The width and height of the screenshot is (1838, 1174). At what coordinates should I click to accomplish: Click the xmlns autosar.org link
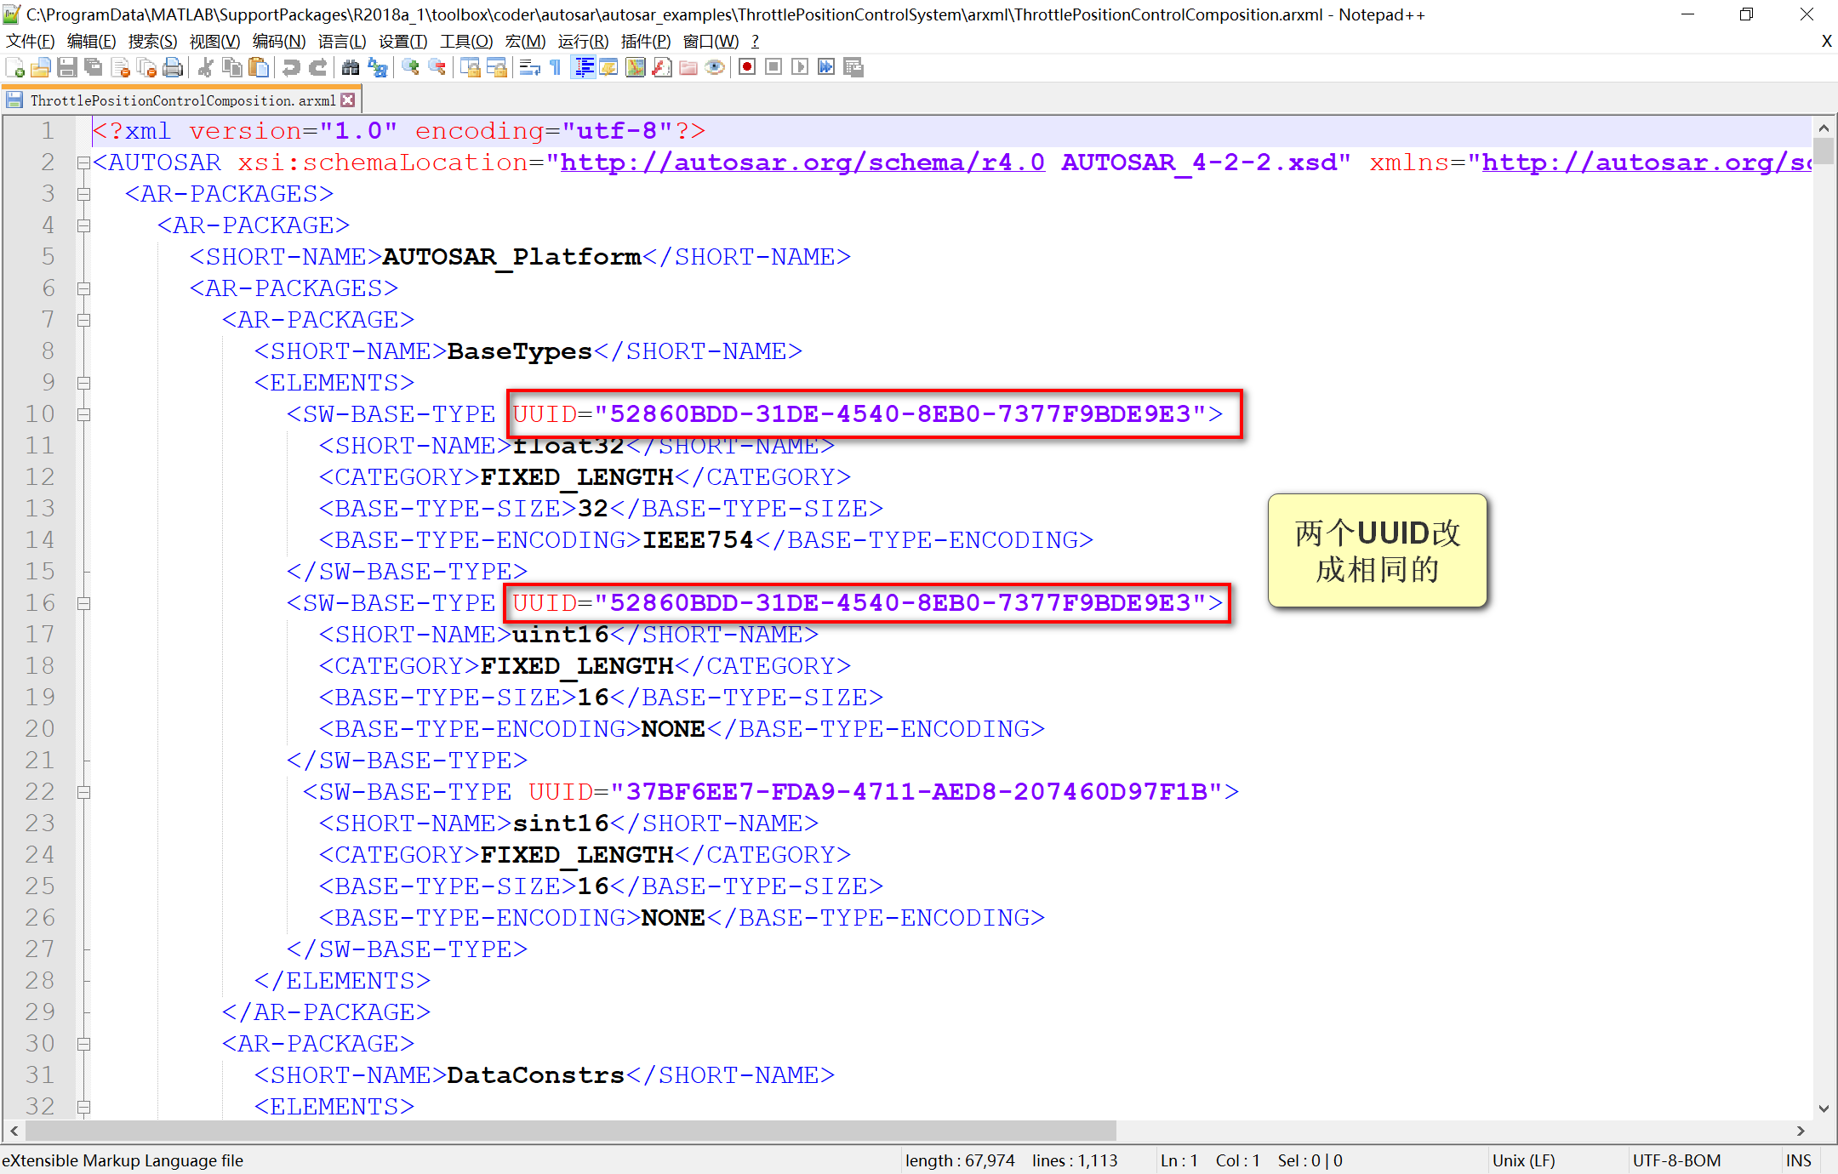pos(1647,162)
